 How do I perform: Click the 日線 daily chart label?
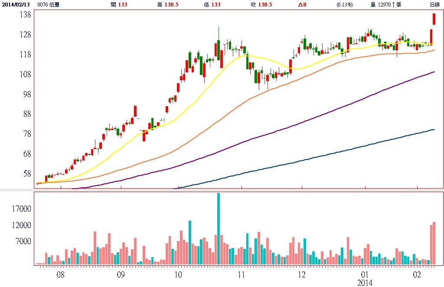pos(434,5)
